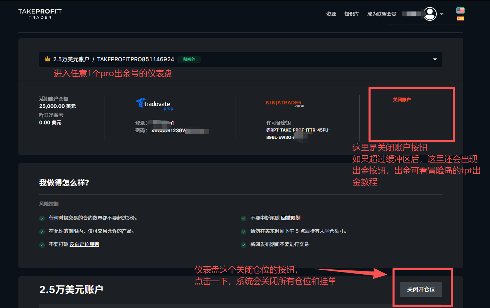Click the 昨日净盈亏 label

pyautogui.click(x=51, y=115)
